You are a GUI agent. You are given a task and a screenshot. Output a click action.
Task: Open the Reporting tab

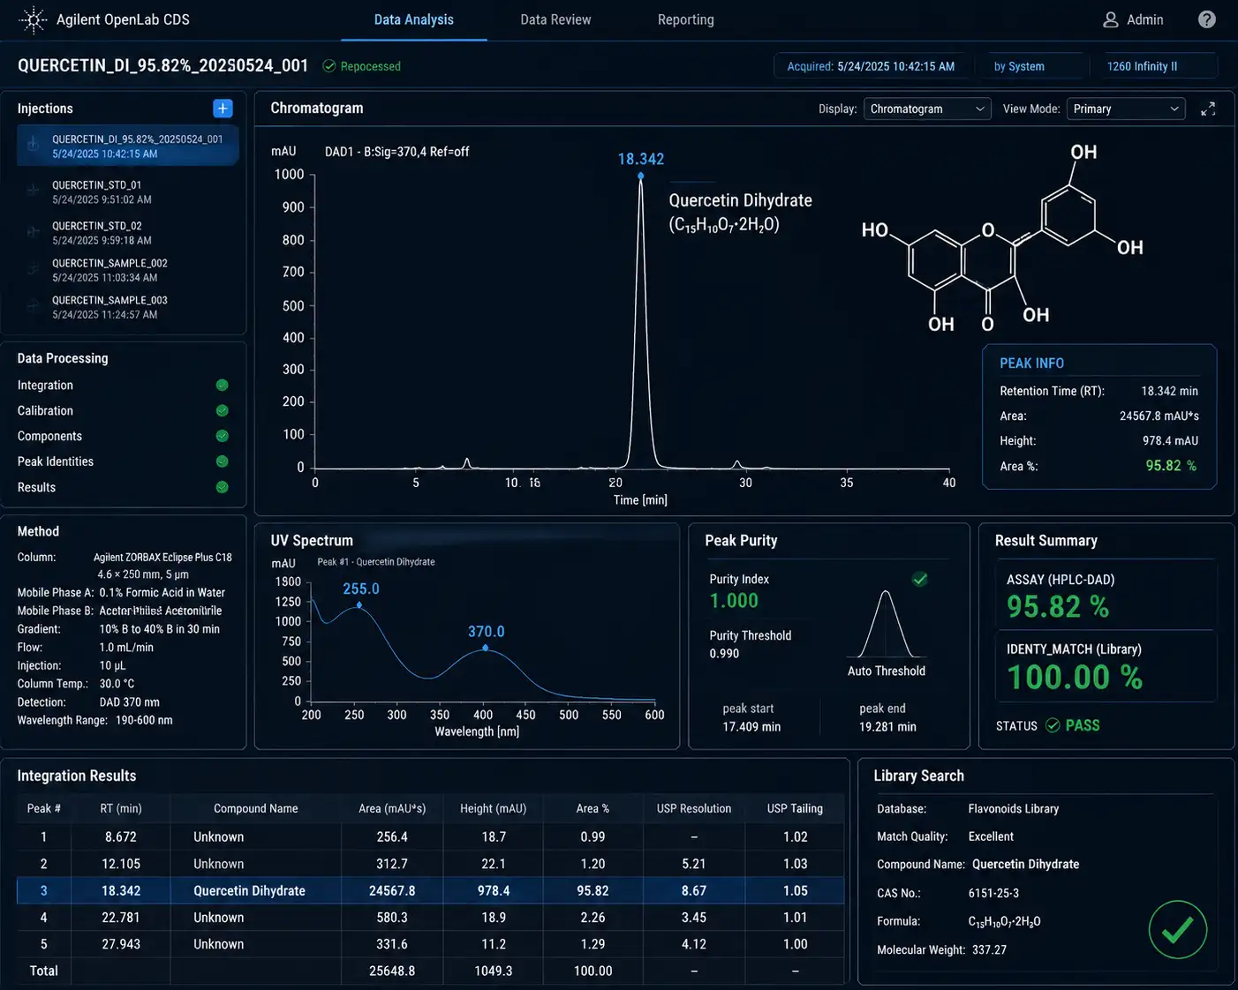click(685, 19)
